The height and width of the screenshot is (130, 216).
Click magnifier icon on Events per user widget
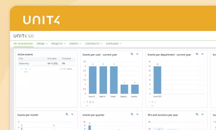click(132, 54)
